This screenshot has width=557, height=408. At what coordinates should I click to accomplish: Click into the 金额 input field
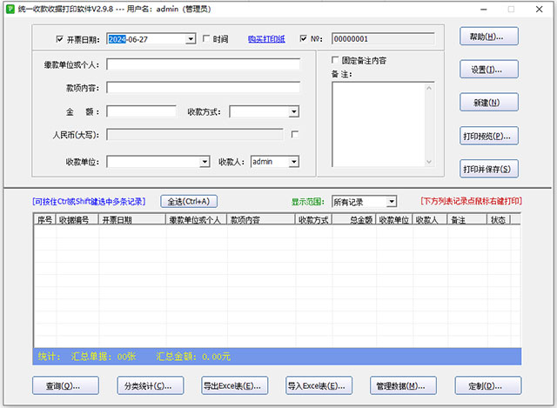[x=141, y=111]
